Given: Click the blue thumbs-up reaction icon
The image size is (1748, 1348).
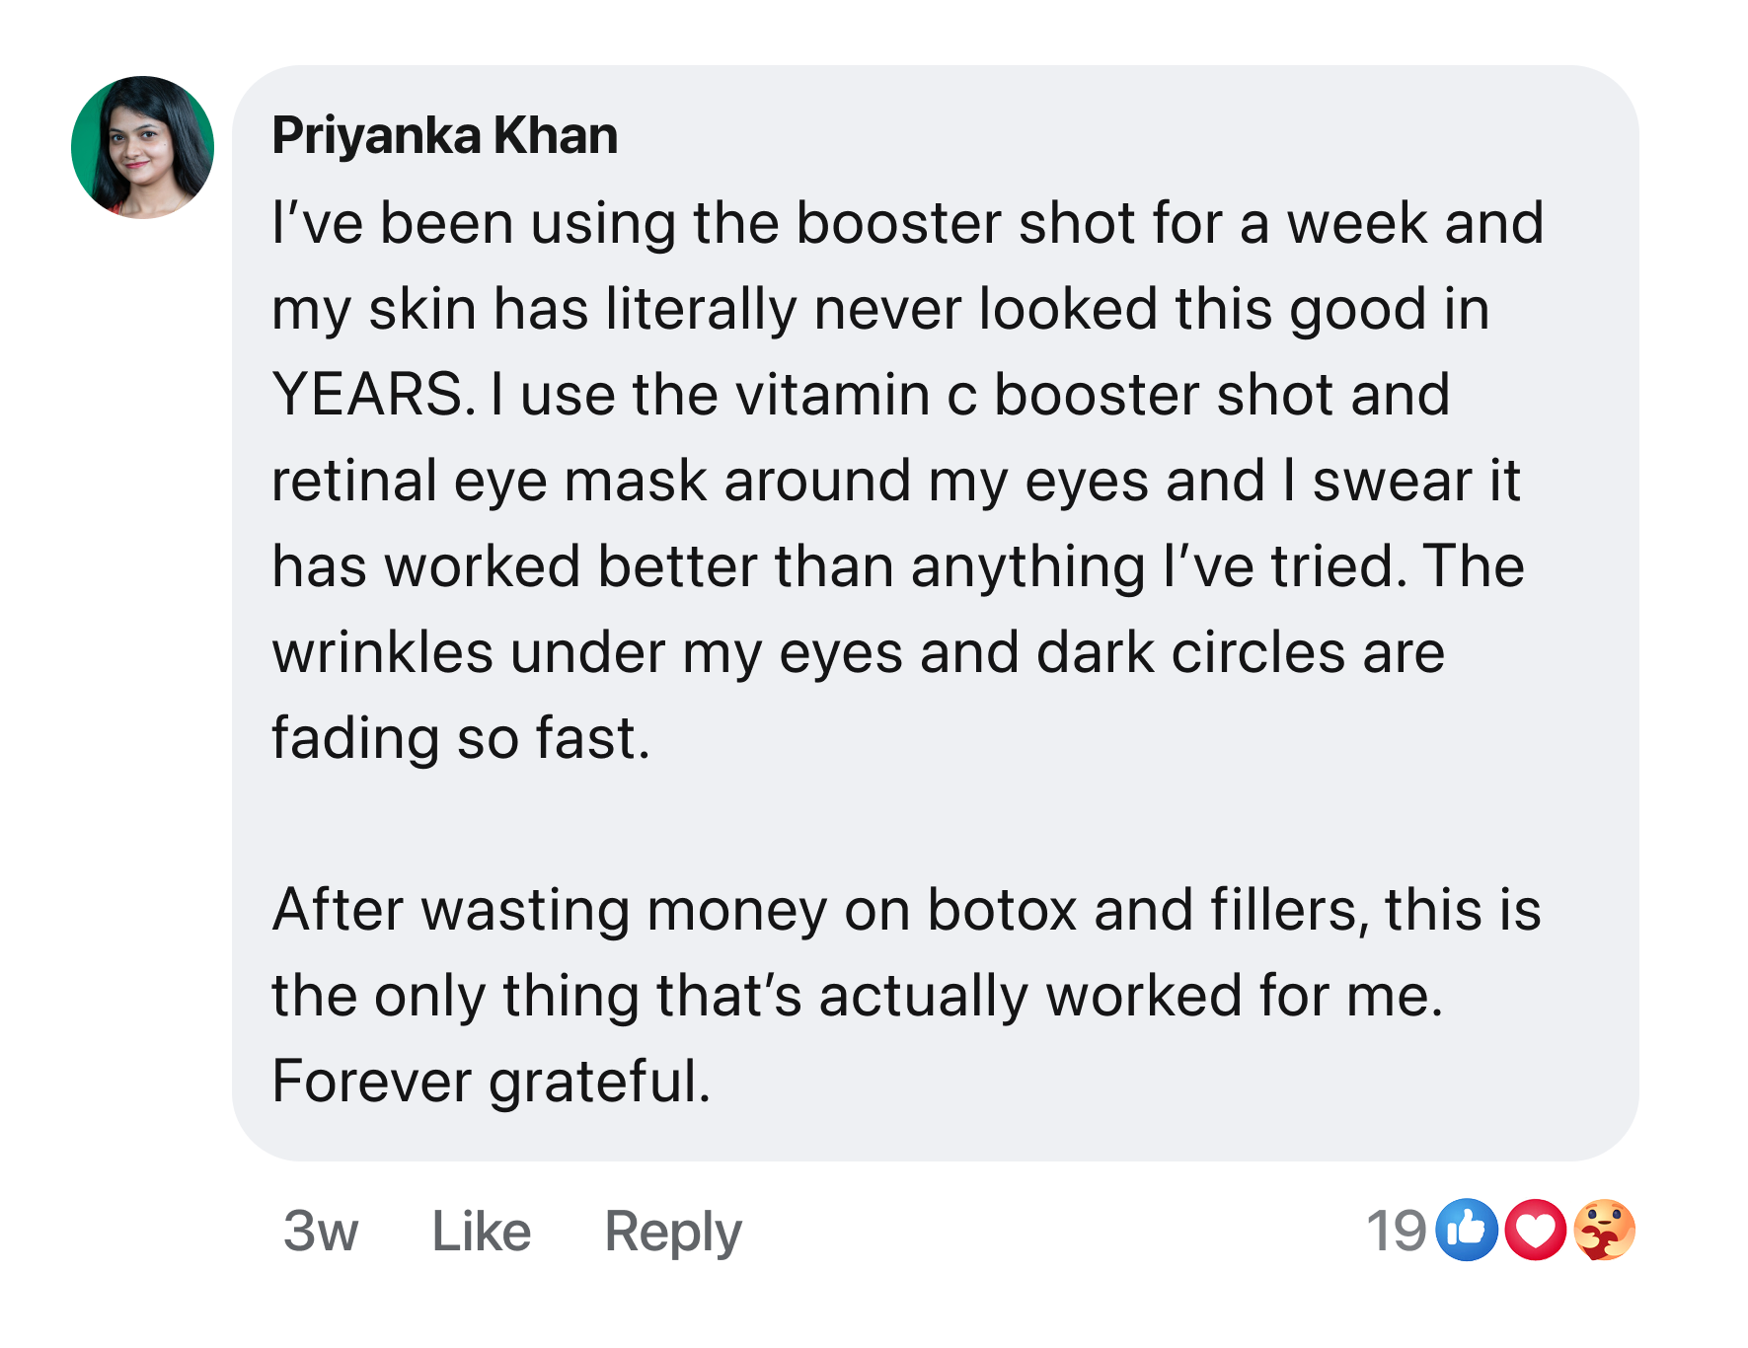Looking at the screenshot, I should (1467, 1230).
